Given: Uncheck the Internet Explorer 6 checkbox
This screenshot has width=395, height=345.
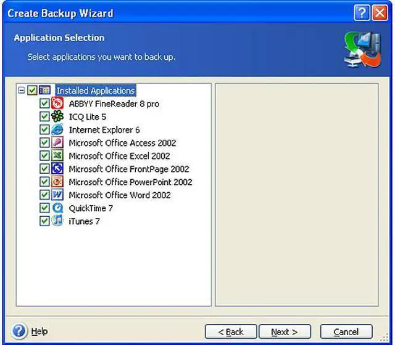Looking at the screenshot, I should tap(44, 129).
